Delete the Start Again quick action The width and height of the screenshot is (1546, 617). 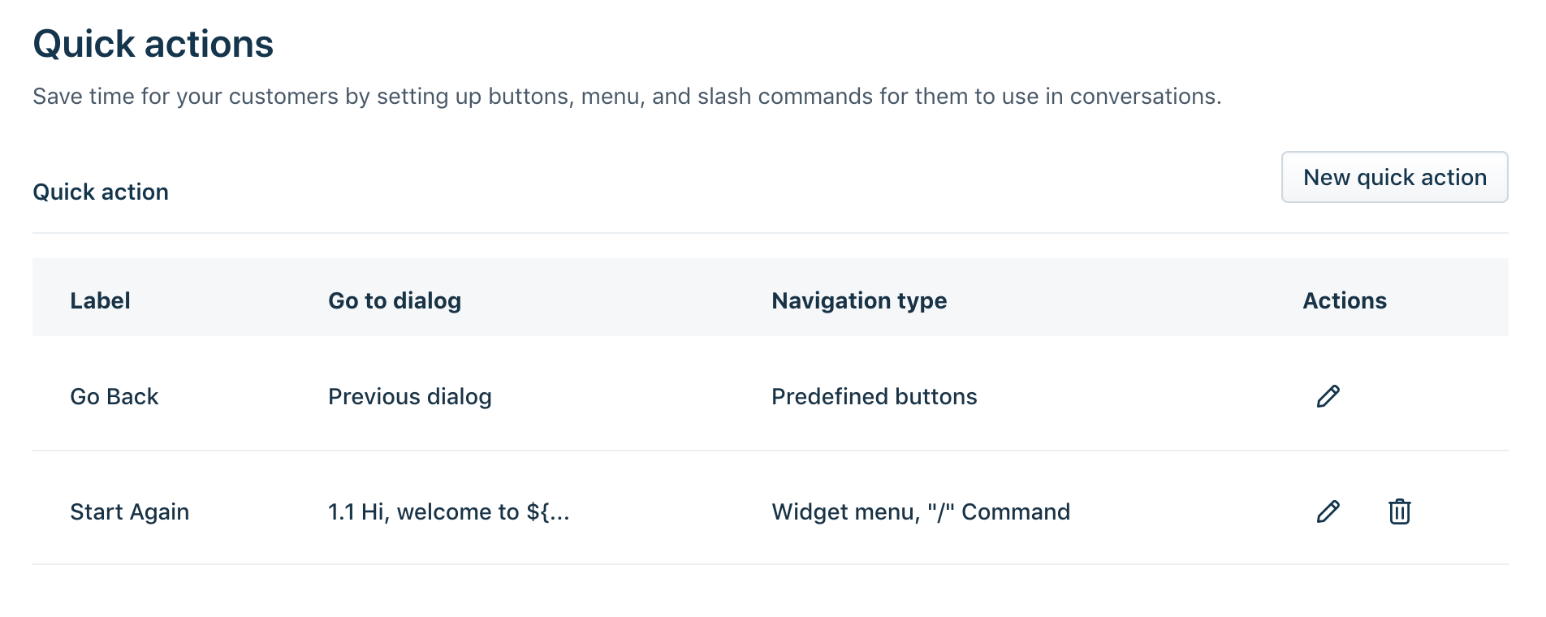(1399, 511)
